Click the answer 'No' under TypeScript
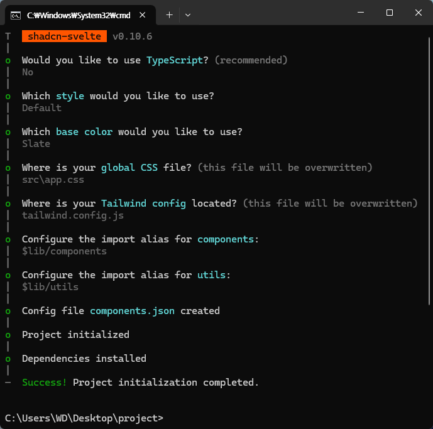Screen dimensions: 433x429 [28, 72]
